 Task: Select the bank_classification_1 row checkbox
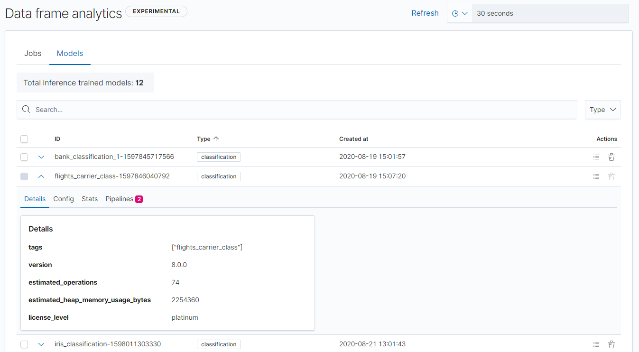point(24,157)
